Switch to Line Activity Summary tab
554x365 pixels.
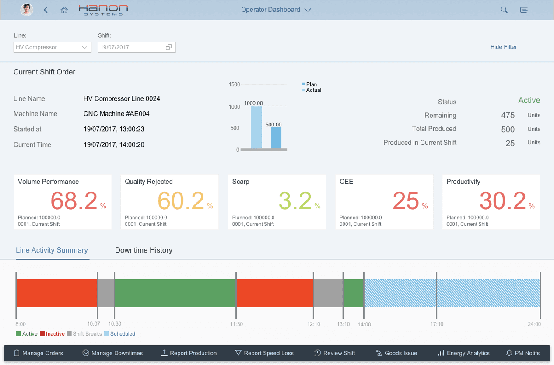[52, 250]
